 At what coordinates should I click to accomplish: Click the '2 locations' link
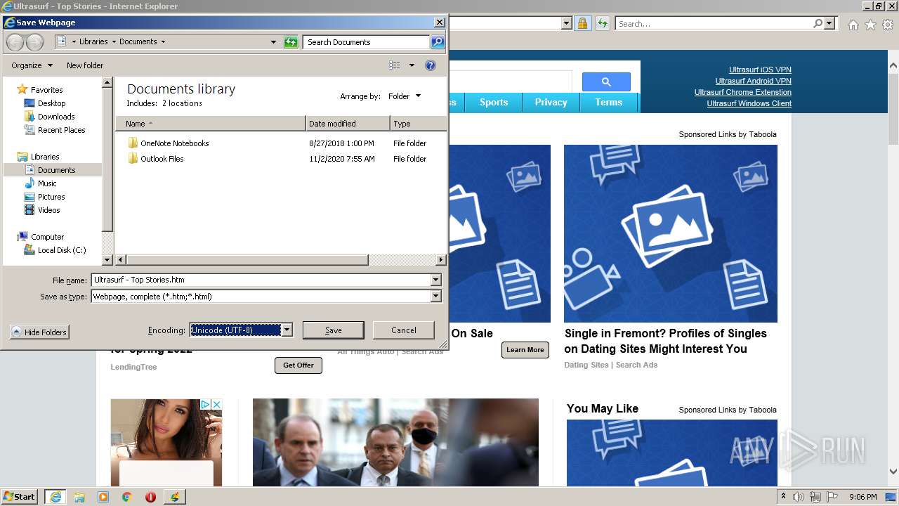182,103
